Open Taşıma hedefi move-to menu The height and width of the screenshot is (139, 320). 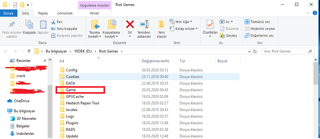click(x=95, y=29)
